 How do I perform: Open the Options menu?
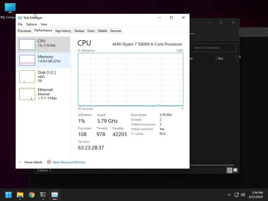[31, 24]
